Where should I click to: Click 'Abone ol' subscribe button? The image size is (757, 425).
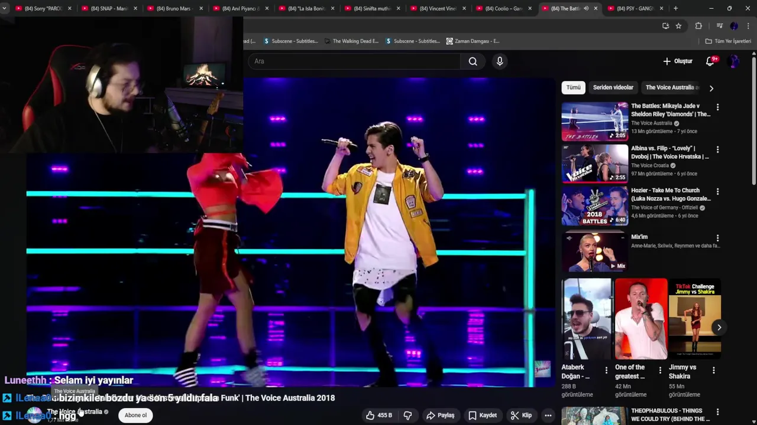tap(135, 415)
